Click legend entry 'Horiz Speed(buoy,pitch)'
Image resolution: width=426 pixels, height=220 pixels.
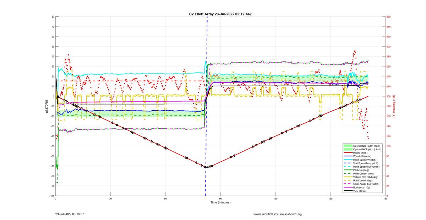coord(367,167)
